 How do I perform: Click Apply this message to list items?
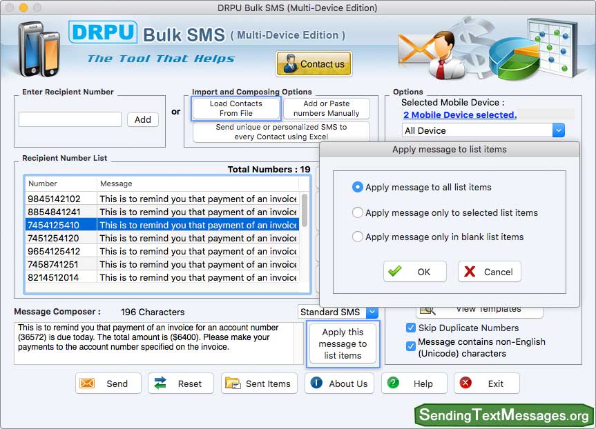click(343, 343)
